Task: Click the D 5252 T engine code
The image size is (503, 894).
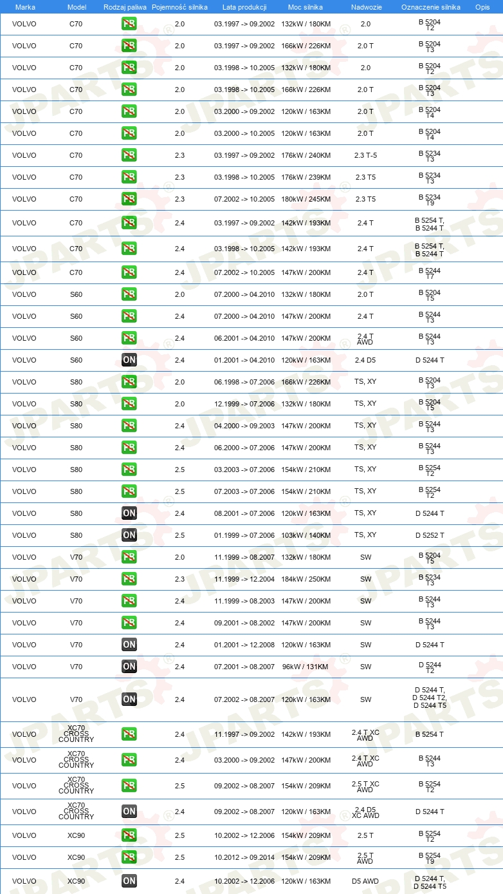Action: pyautogui.click(x=430, y=535)
